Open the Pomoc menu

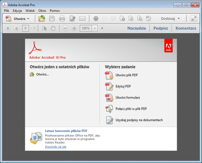tap(55, 11)
